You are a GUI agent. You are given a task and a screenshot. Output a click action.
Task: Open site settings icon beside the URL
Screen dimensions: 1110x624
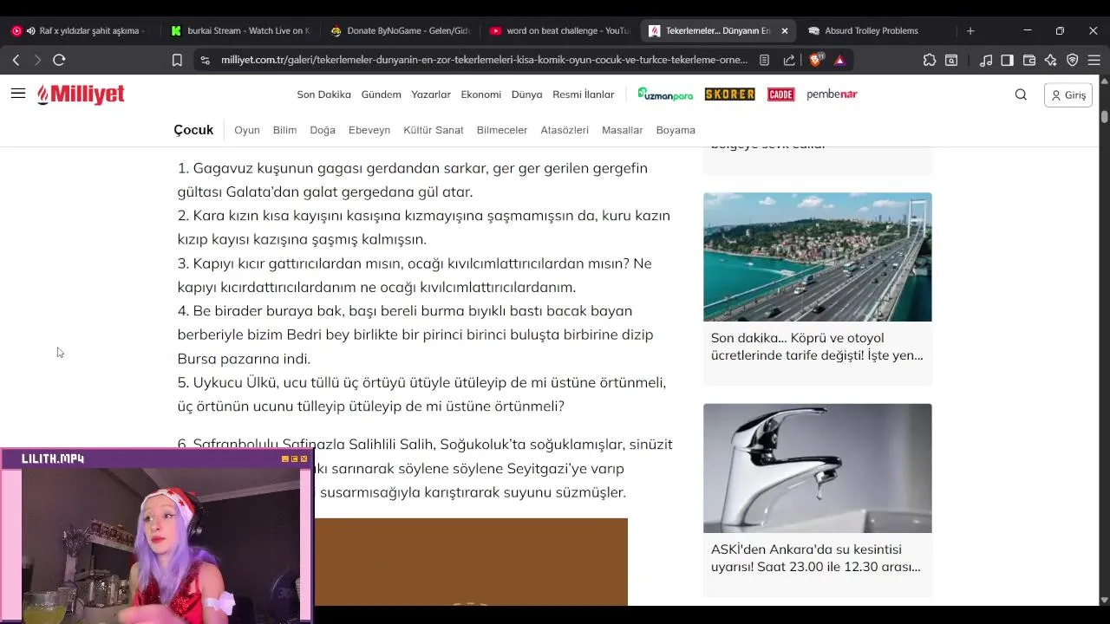click(205, 60)
